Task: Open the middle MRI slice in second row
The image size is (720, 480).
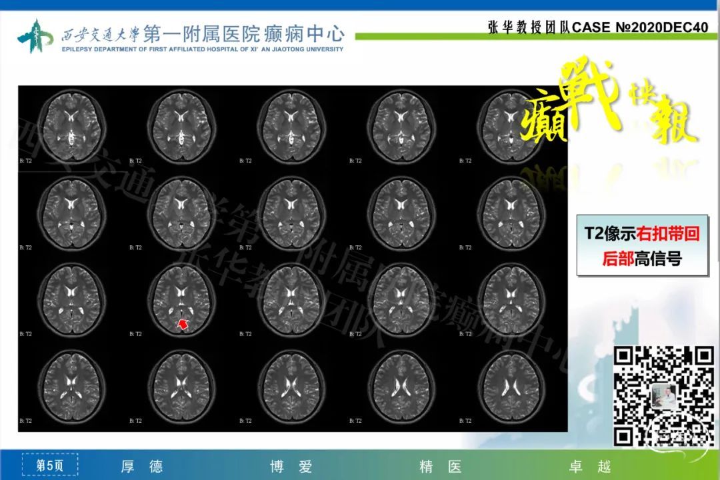Action: (x=291, y=213)
